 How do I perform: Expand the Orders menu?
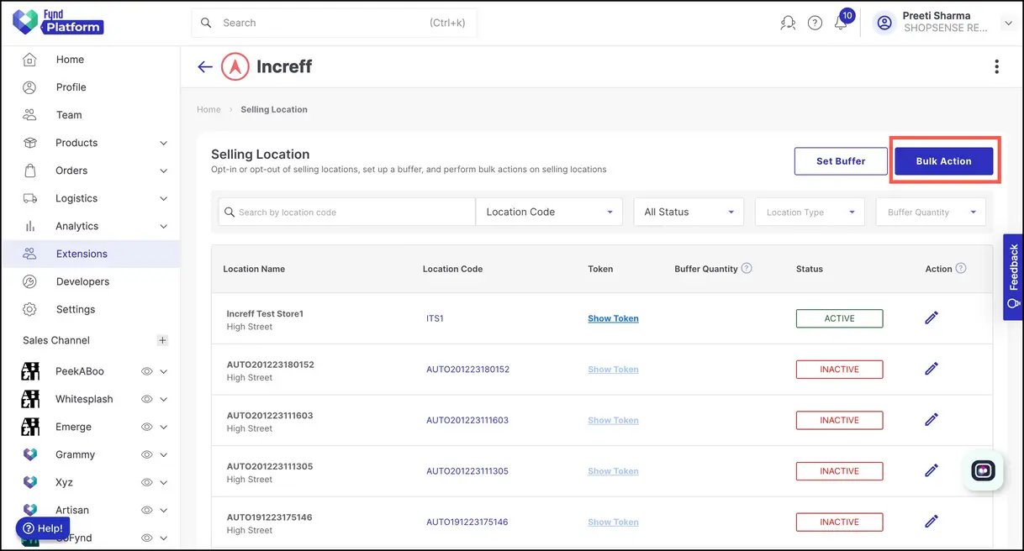click(x=163, y=171)
